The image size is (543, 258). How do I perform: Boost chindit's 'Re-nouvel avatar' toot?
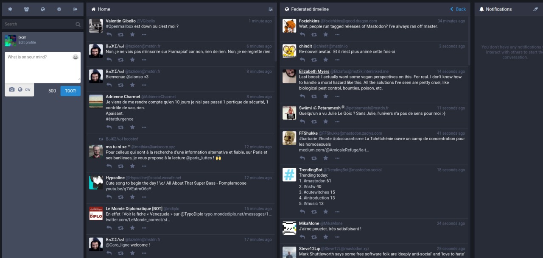[314, 60]
